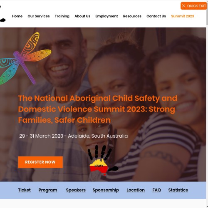The height and width of the screenshot is (208, 208).
Task: Go to the Training page
Action: pos(62,16)
